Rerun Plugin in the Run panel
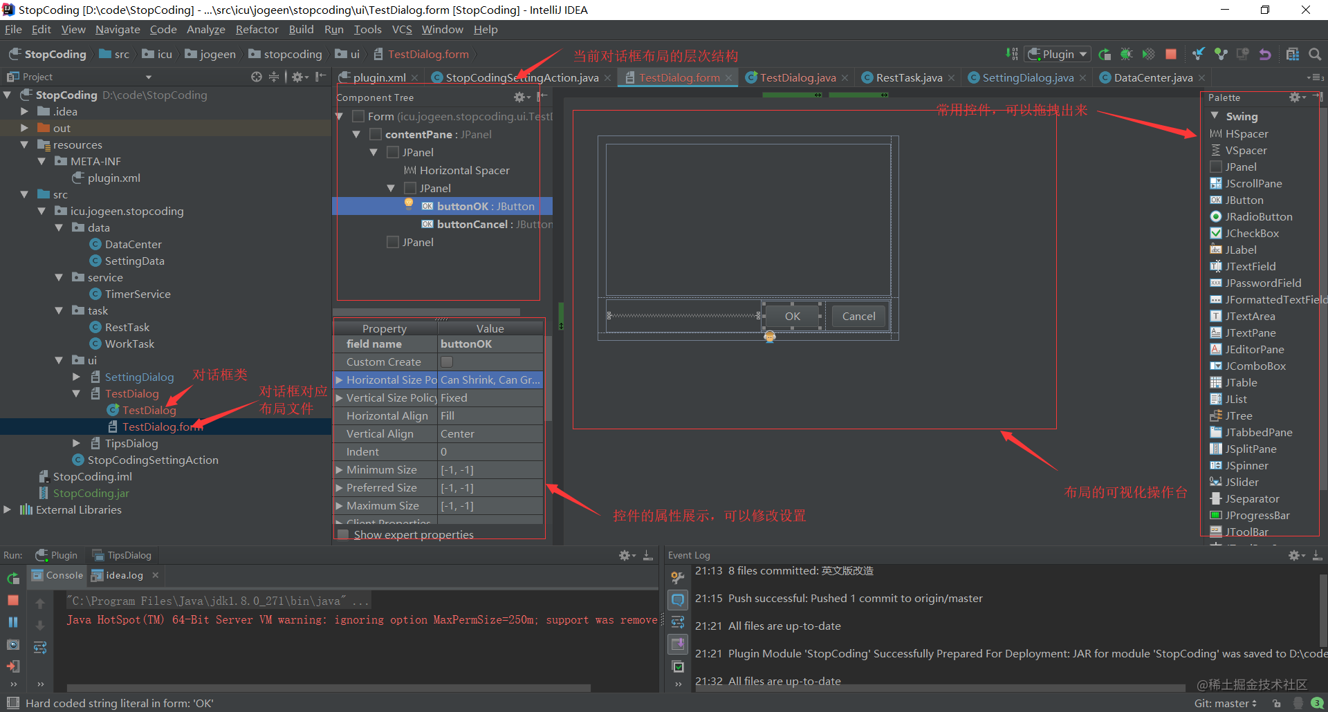Image resolution: width=1328 pixels, height=712 pixels. (x=13, y=578)
